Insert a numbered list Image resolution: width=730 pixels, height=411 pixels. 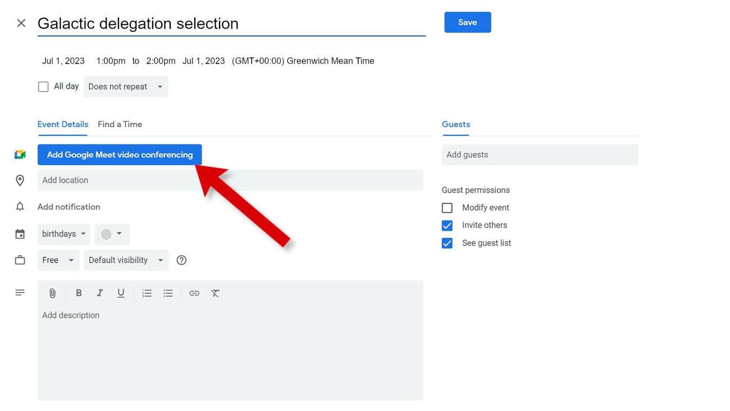click(147, 293)
